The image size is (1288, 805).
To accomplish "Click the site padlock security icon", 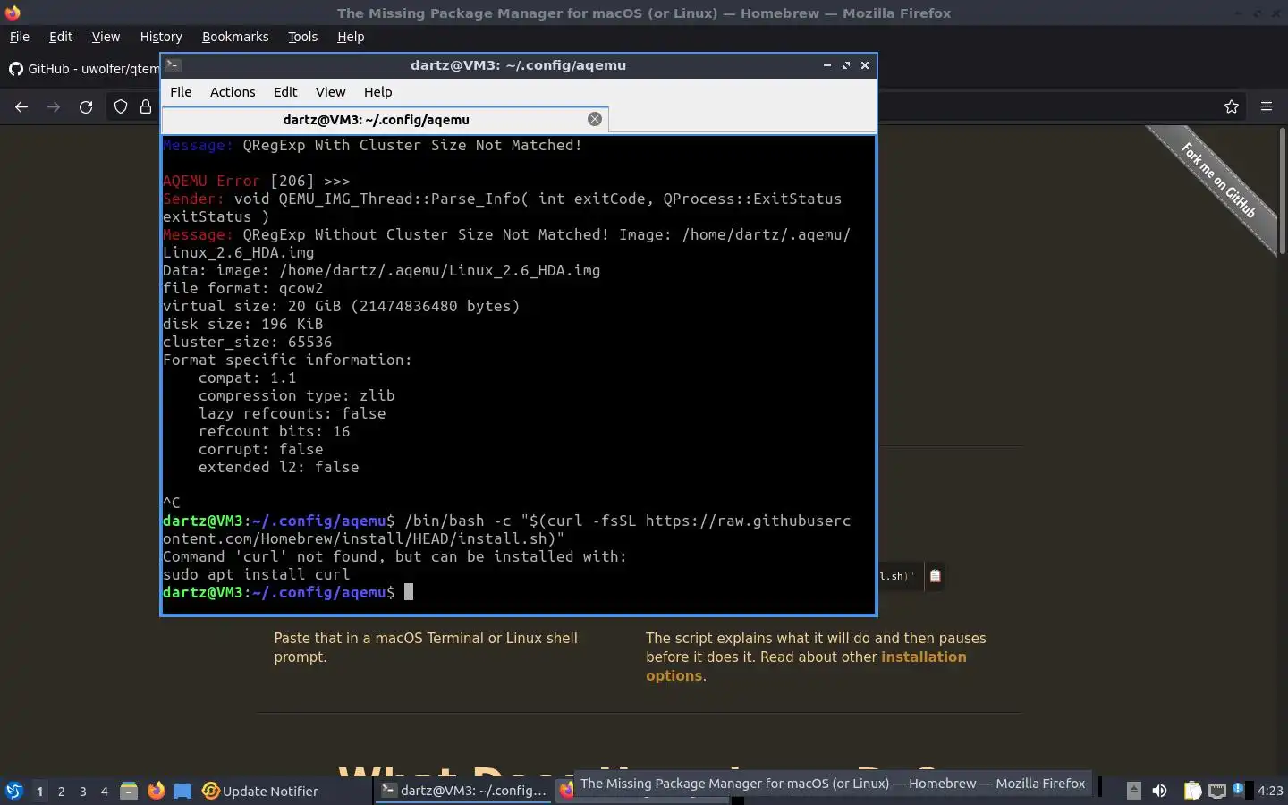I will [146, 107].
